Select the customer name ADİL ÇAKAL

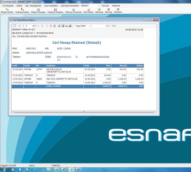pos(64,49)
